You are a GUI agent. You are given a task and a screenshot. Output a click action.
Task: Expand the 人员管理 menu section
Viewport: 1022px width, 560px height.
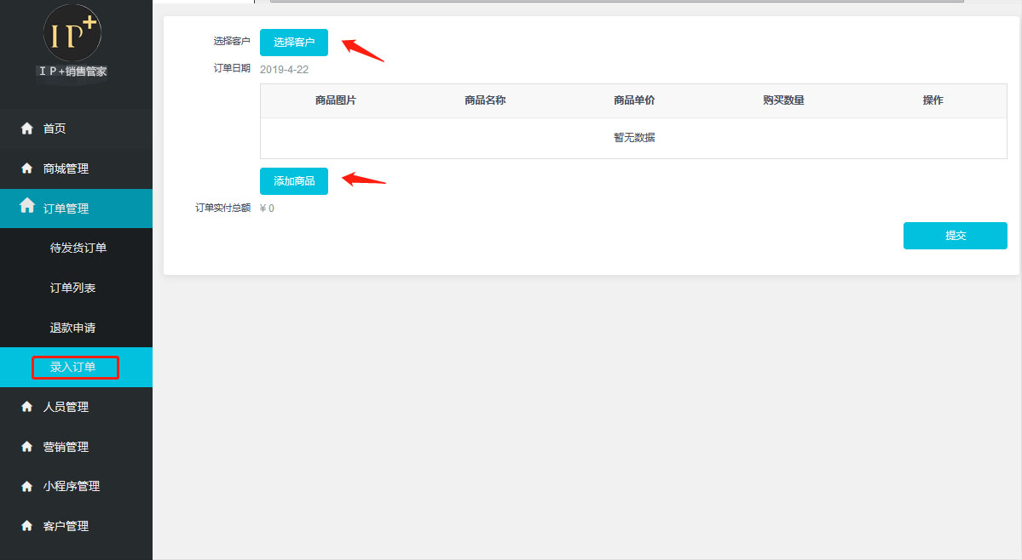pos(66,407)
